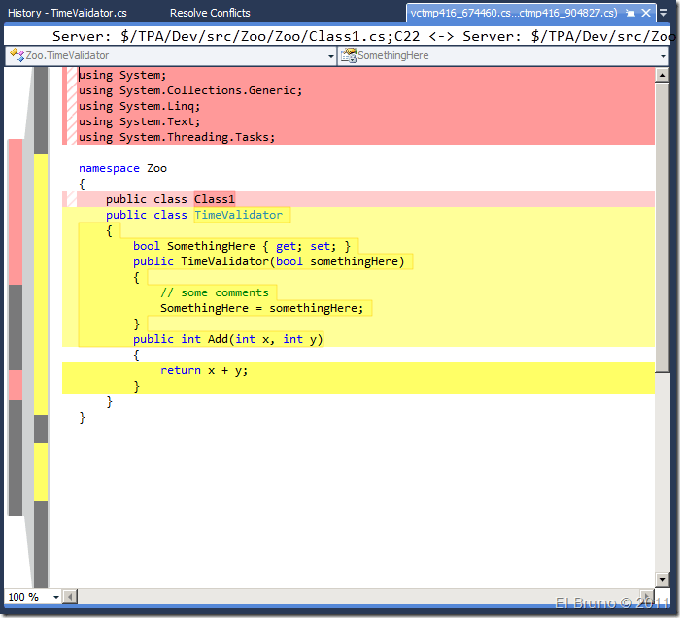Image resolution: width=680 pixels, height=618 pixels.
Task: Open the tab overflow list arrow
Action: (x=665, y=14)
